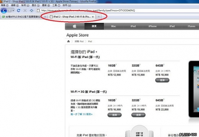Select iPod in Apple navigation bar
The width and height of the screenshot is (199, 137).
(x=133, y=26)
